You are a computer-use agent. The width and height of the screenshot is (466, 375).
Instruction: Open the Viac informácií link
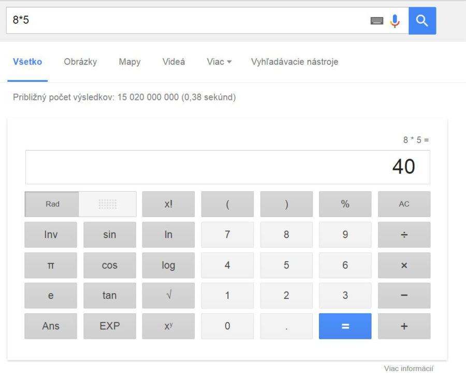pos(409,369)
